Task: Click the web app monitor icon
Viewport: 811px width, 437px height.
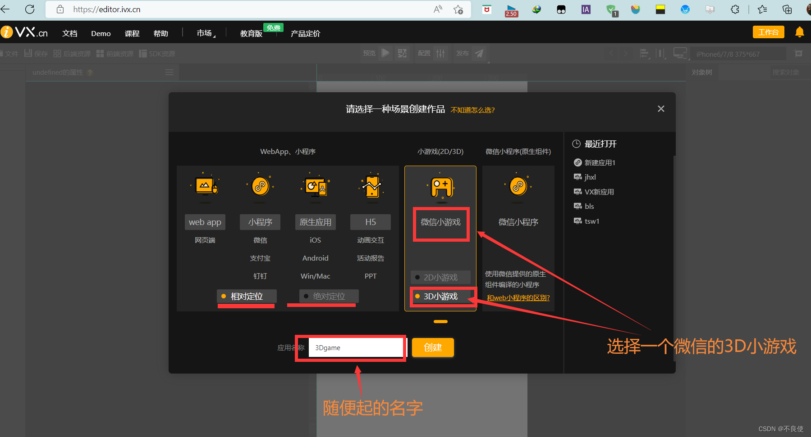Action: [205, 185]
